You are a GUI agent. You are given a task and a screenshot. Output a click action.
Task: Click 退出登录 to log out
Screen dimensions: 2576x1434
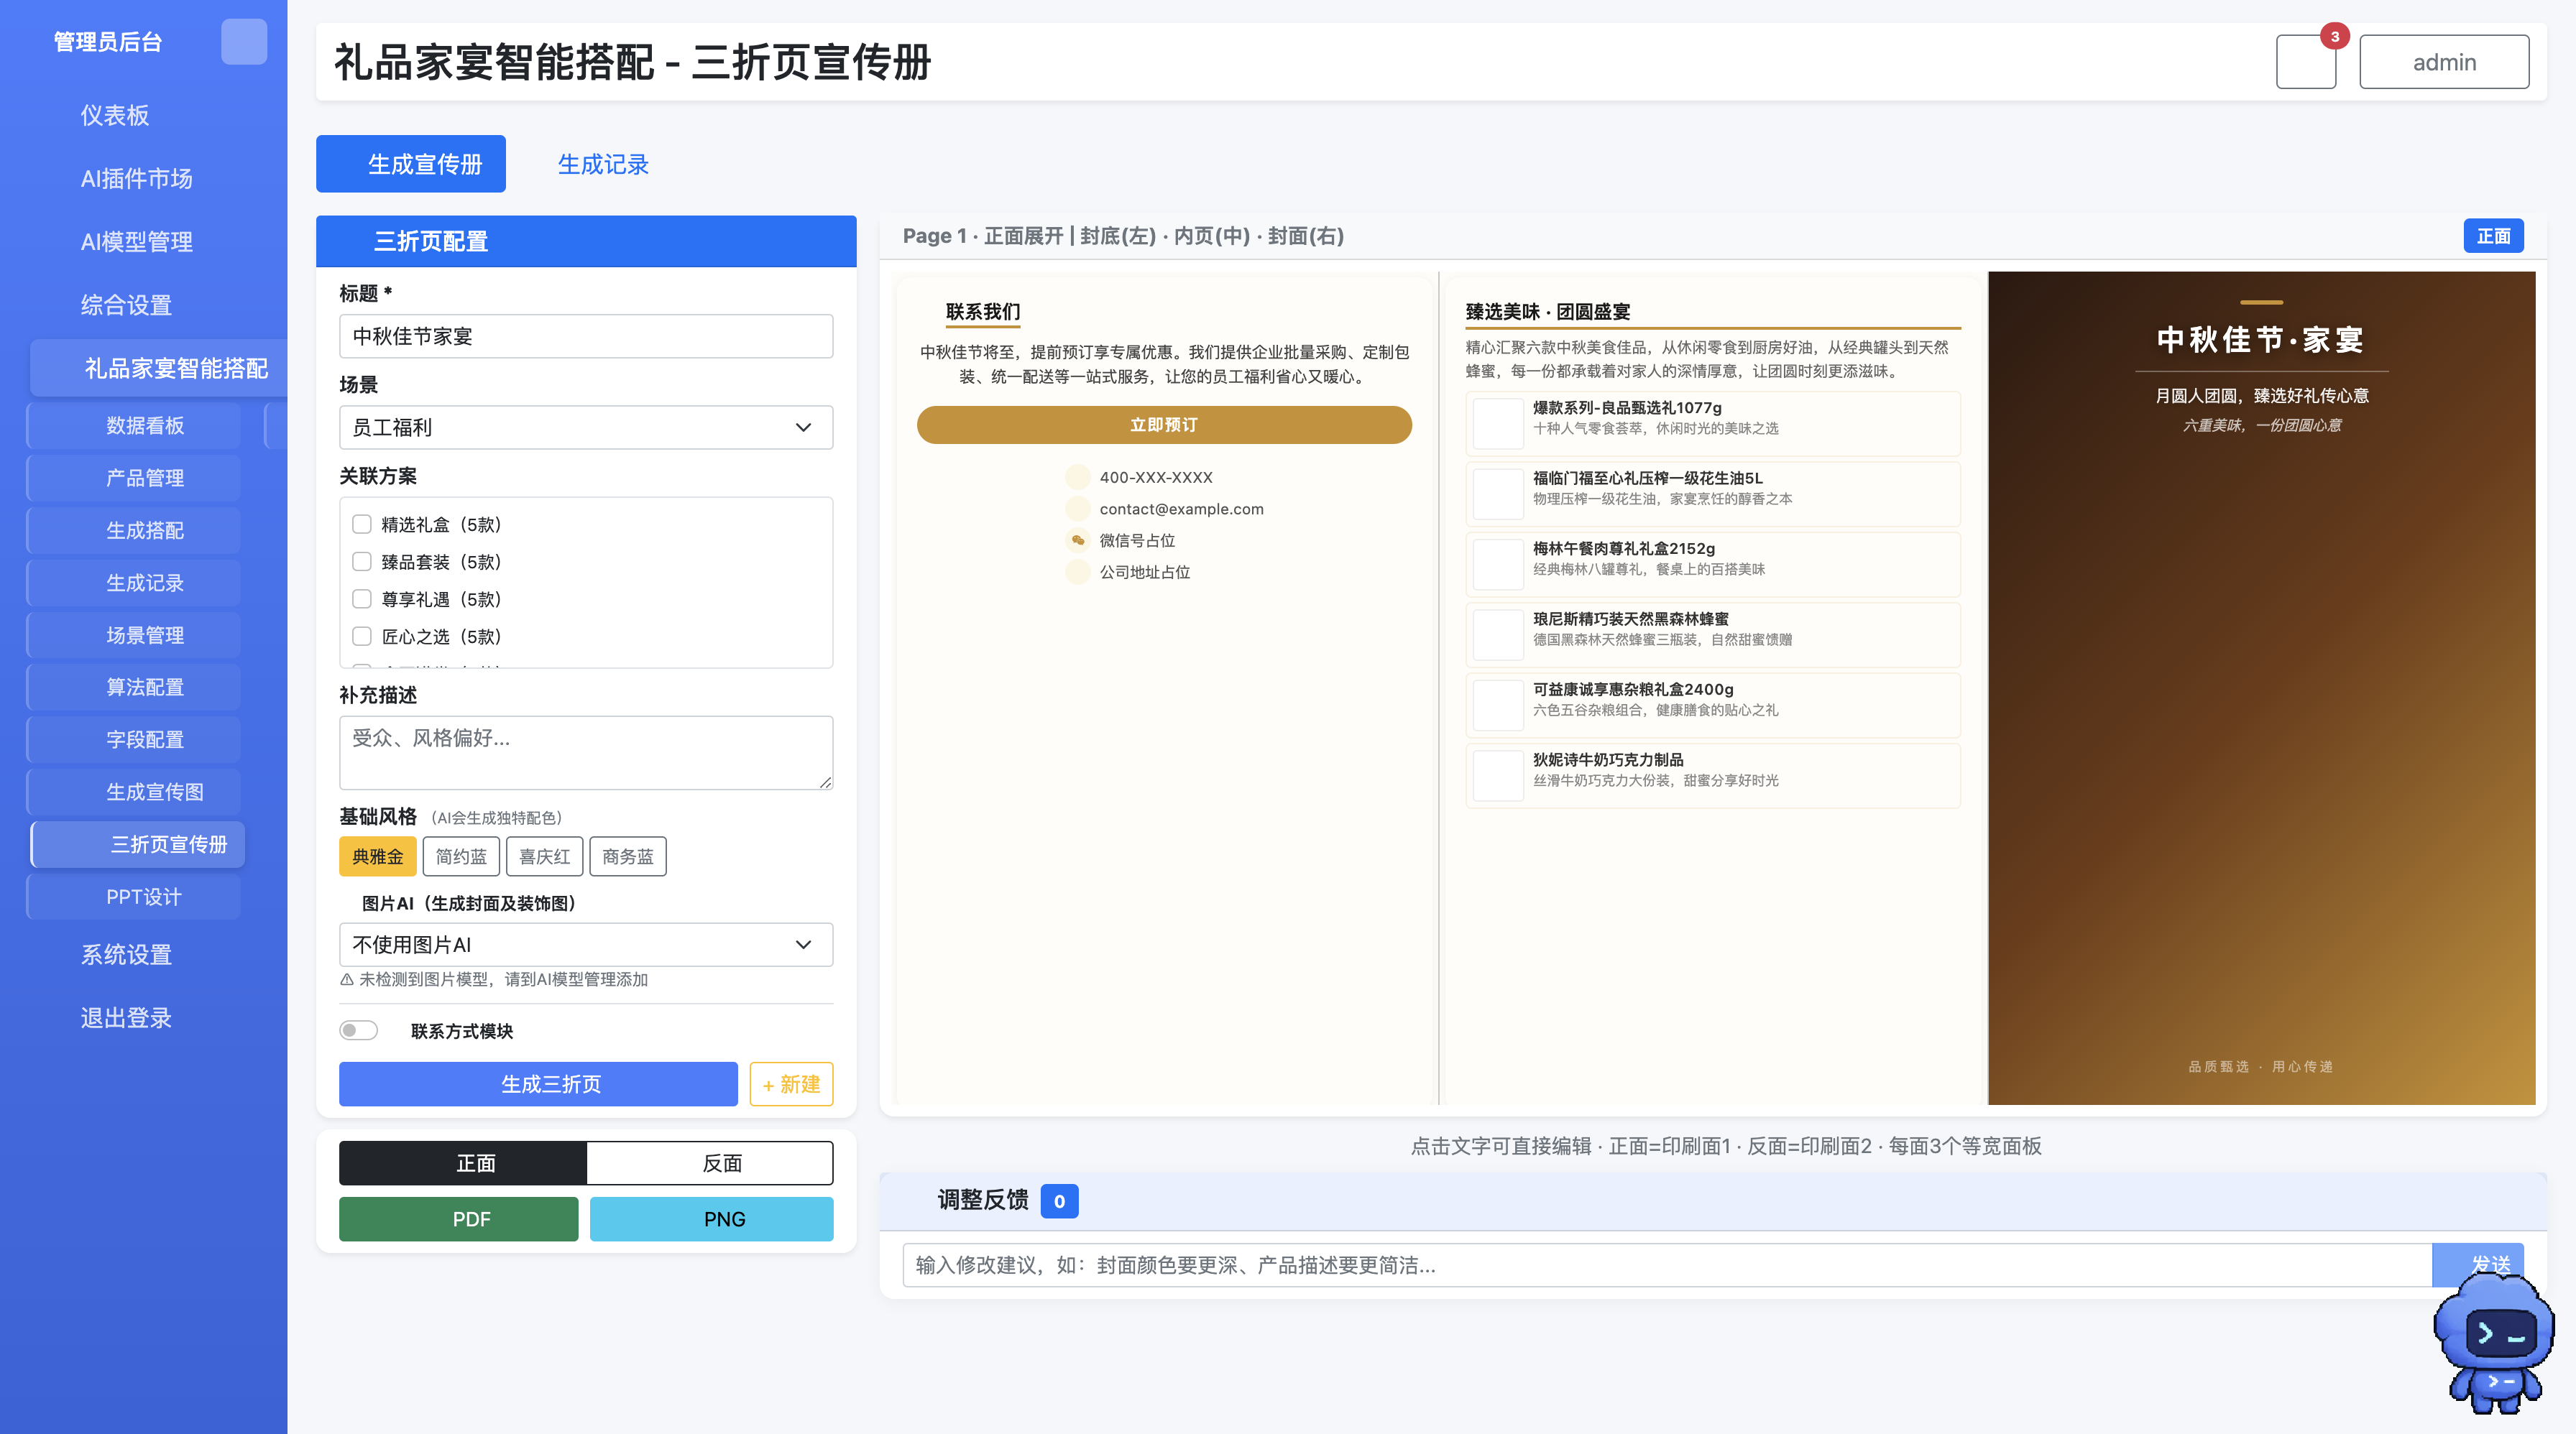coord(126,1018)
